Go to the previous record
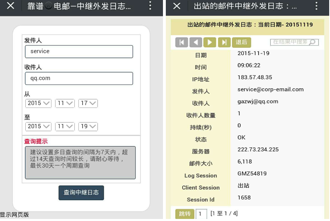The image size is (330, 221). (196, 42)
